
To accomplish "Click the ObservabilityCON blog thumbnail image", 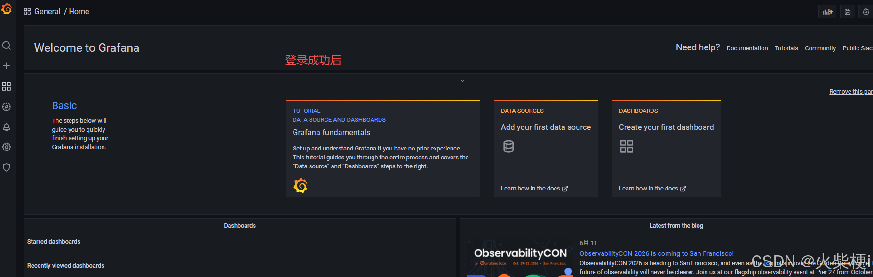I will point(520,258).
